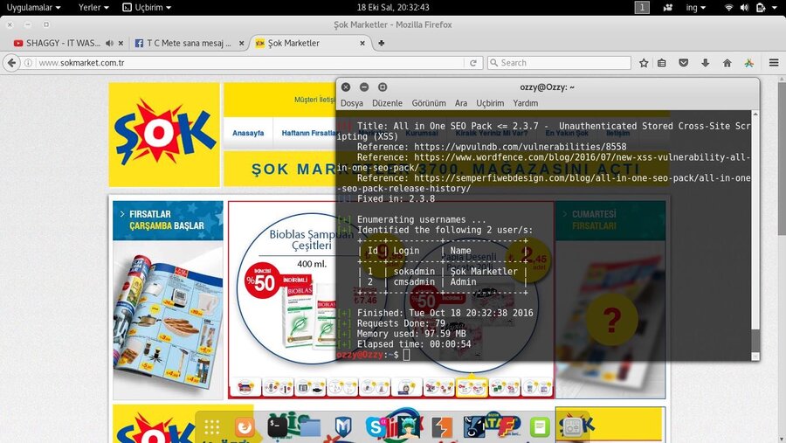Bookmark this page with star icon
This screenshot has width=786, height=443.
pyautogui.click(x=645, y=63)
